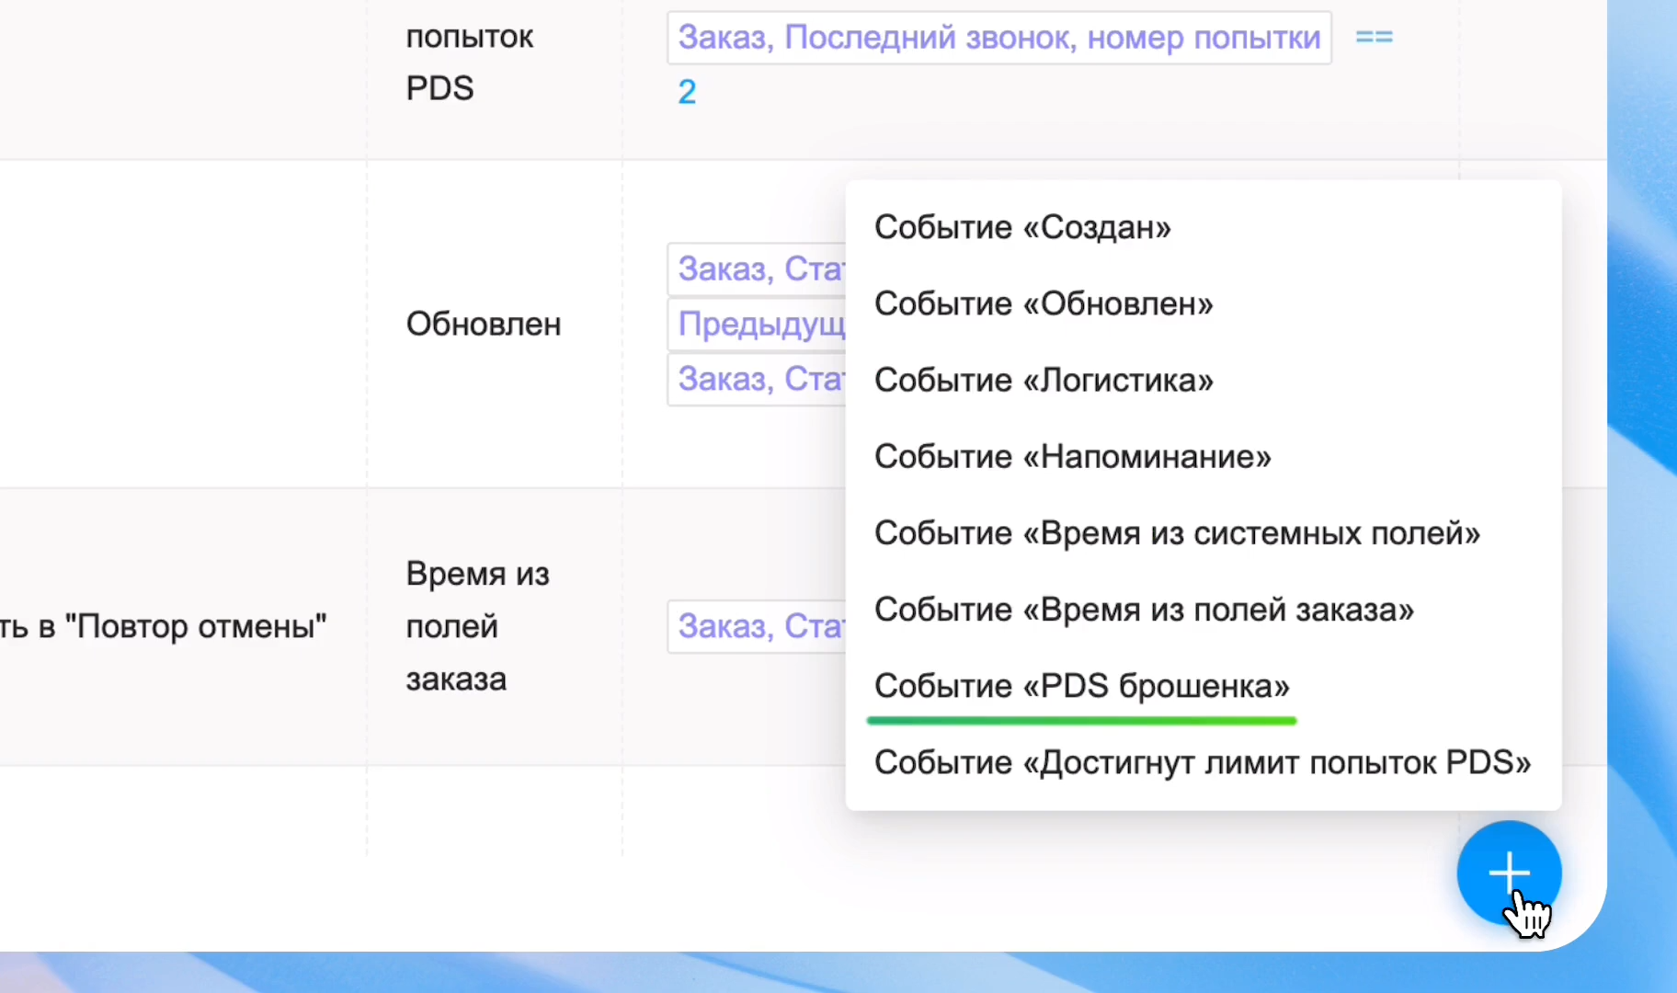
Task: Choose the «Обновлен» event from the menu
Action: [x=1044, y=303]
